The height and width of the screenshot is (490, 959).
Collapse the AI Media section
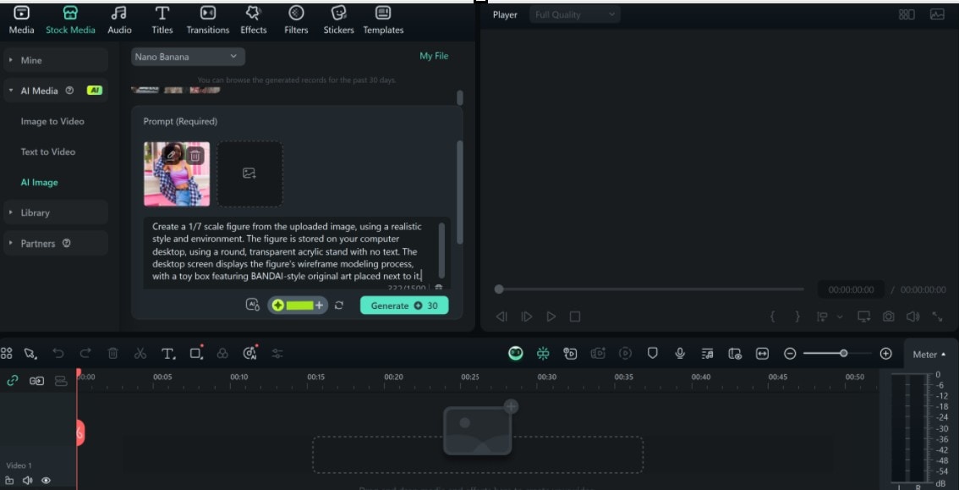56,91
